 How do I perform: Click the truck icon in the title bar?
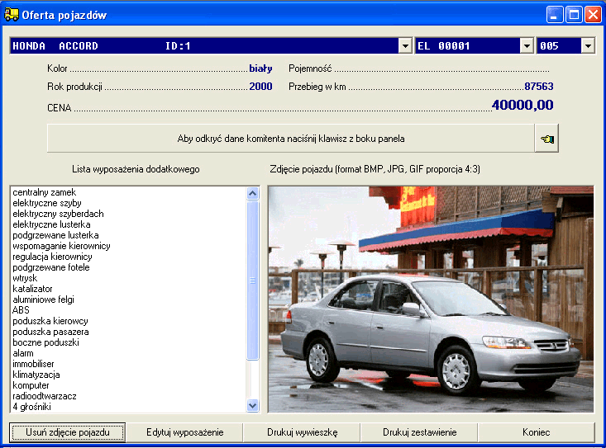(12, 15)
